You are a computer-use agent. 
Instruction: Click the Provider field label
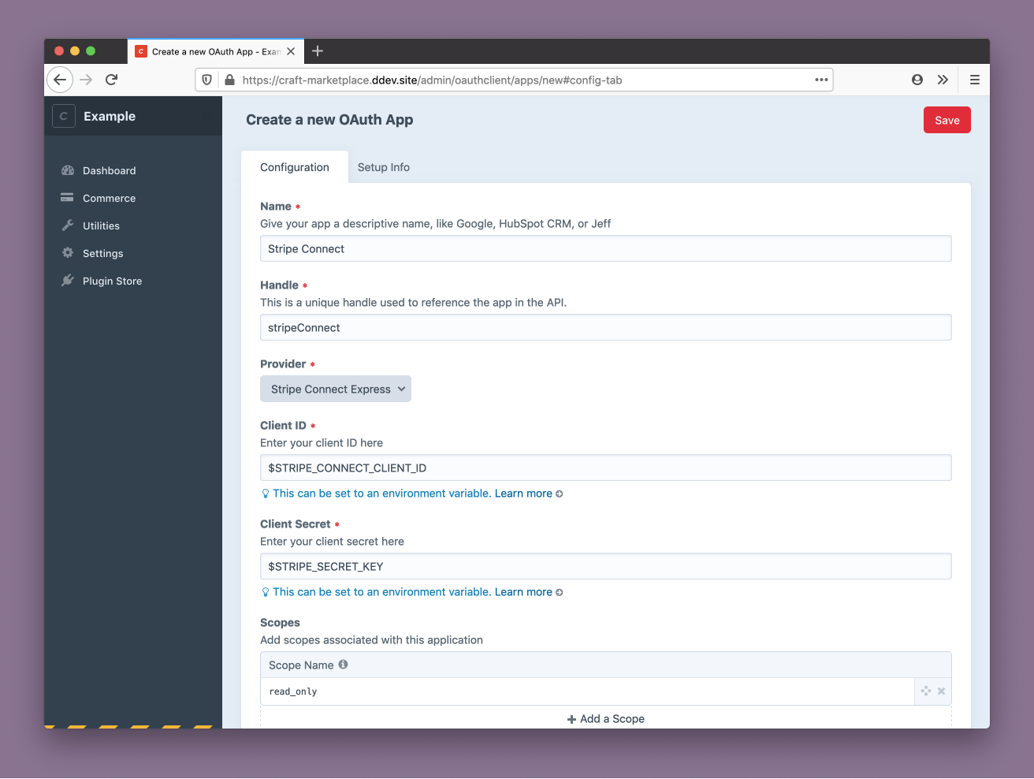coord(283,363)
